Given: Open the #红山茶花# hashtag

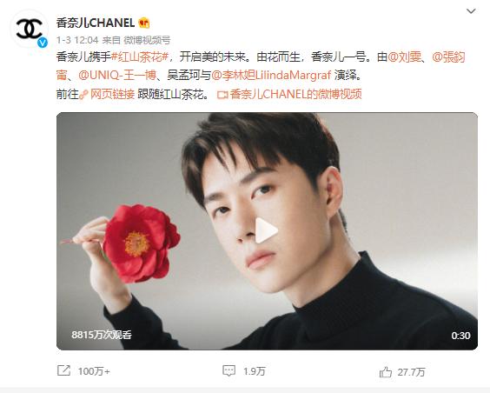Looking at the screenshot, I should pyautogui.click(x=140, y=57).
